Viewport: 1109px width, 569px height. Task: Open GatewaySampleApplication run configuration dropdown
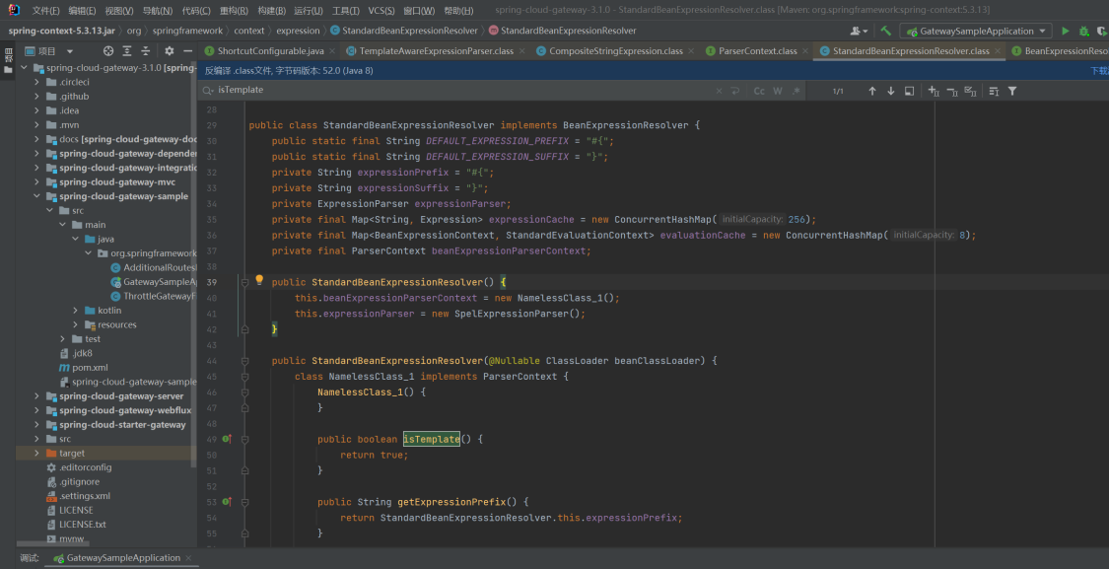[975, 32]
